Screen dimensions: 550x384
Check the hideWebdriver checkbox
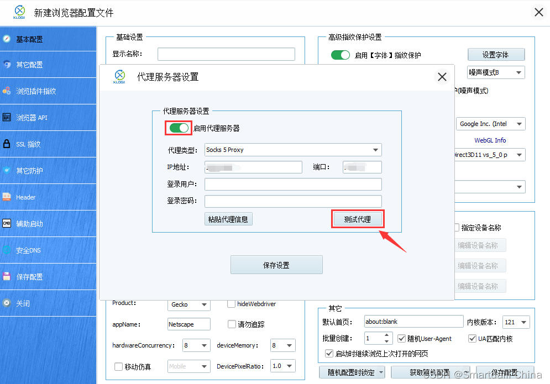point(231,303)
